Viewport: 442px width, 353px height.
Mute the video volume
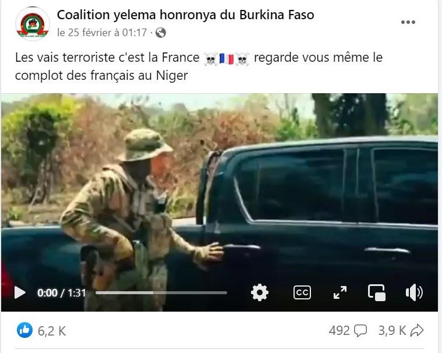coord(414,292)
